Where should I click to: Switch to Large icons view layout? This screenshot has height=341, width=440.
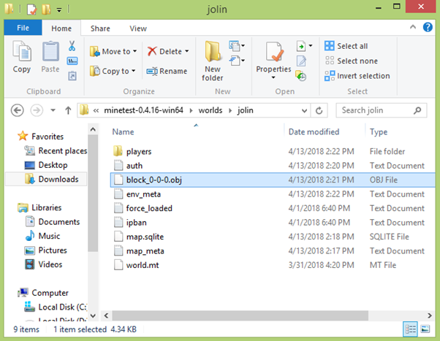pos(425,329)
